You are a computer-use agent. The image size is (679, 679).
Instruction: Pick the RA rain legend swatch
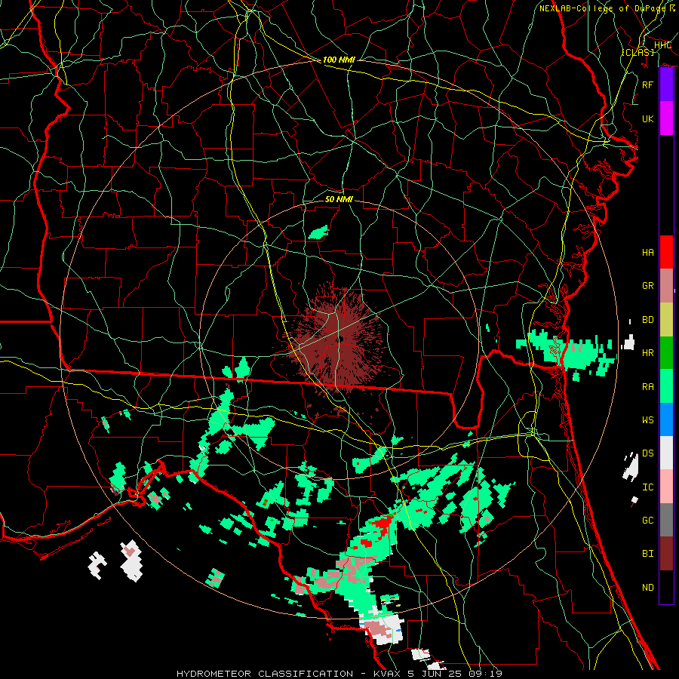[666, 386]
